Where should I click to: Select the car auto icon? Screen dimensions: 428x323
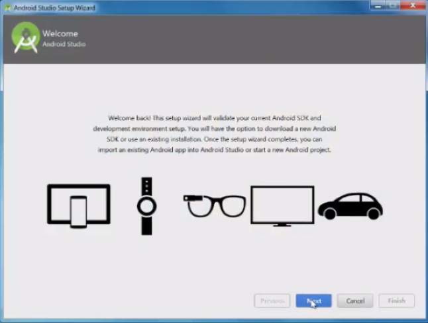(350, 206)
